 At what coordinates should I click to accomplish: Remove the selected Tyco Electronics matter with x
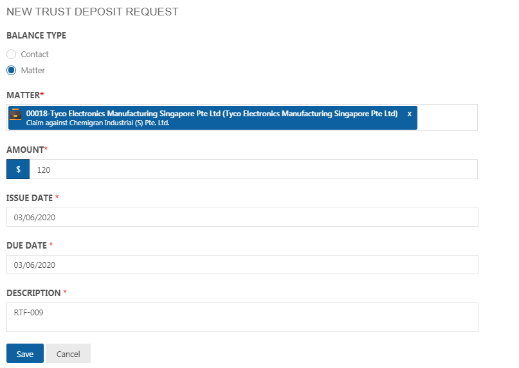point(410,114)
